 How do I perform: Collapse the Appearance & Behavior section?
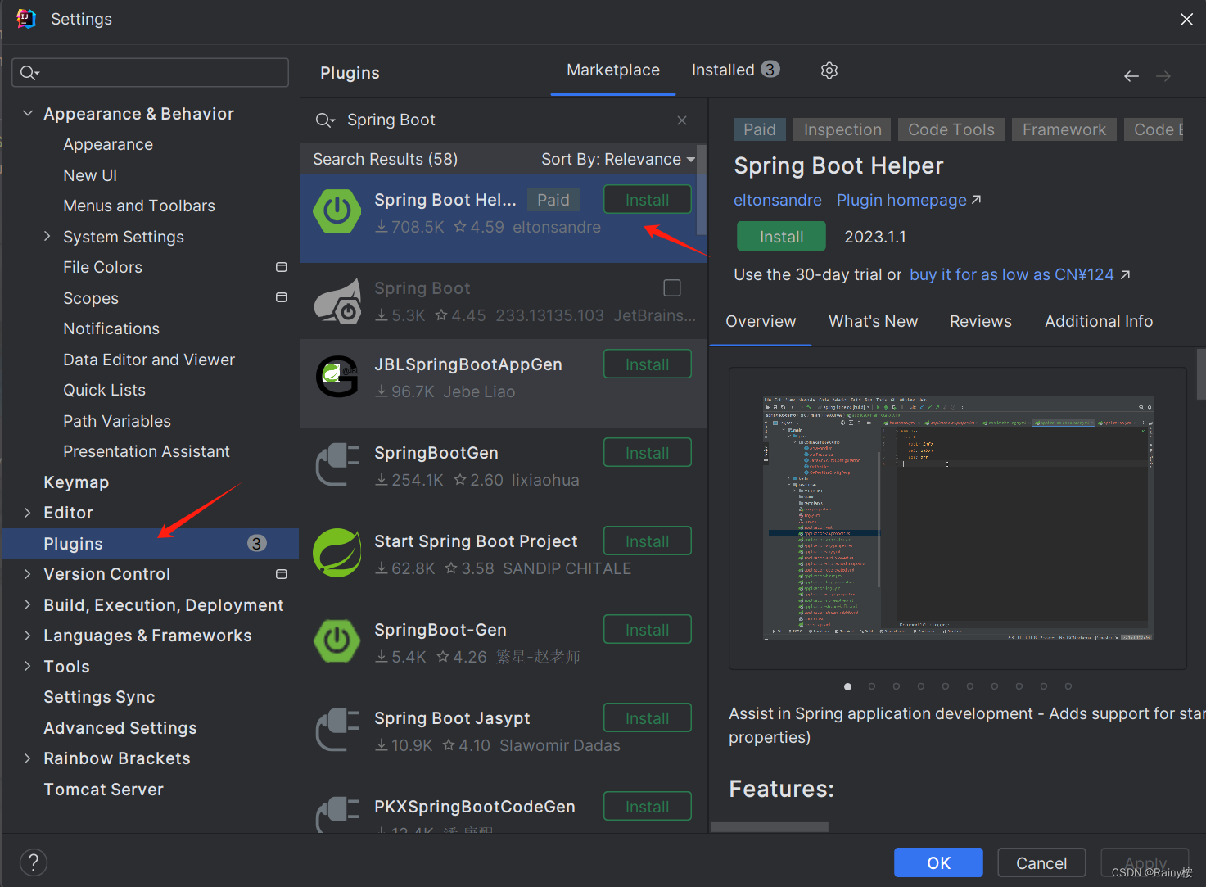[27, 113]
